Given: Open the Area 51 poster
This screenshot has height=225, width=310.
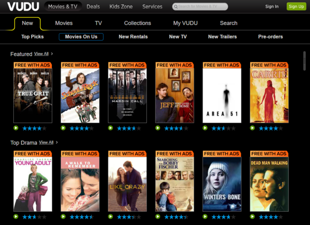Looking at the screenshot, I should tap(222, 92).
